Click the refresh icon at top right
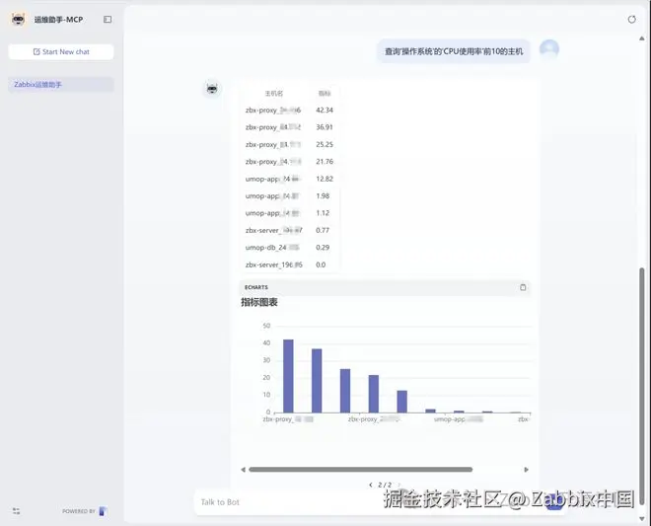 pos(631,19)
